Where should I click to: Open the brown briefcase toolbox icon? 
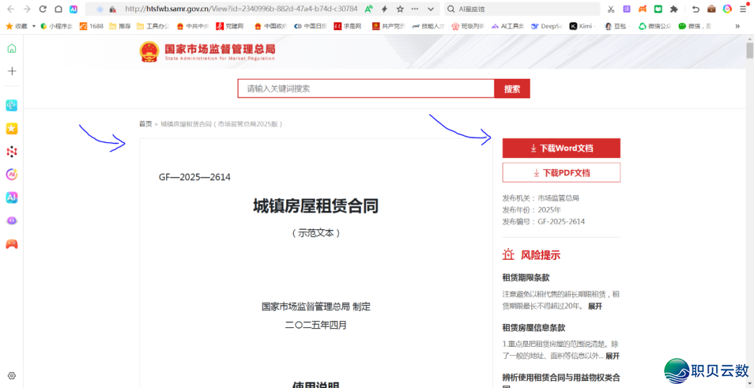pos(711,8)
